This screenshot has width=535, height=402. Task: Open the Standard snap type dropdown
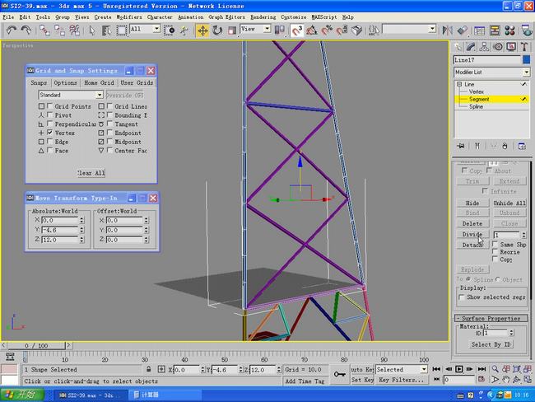[100, 95]
